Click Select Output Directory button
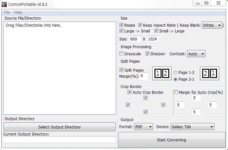Viewport: 228px width, 150px height. (x=60, y=127)
